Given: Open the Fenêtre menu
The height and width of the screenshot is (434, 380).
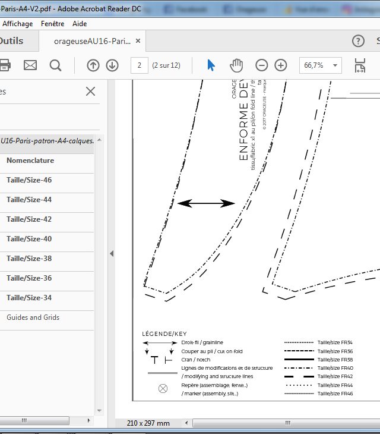Looking at the screenshot, I should [52, 24].
